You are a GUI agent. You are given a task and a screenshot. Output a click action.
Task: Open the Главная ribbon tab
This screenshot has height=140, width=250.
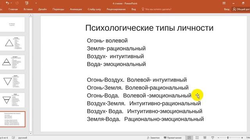click(13, 9)
